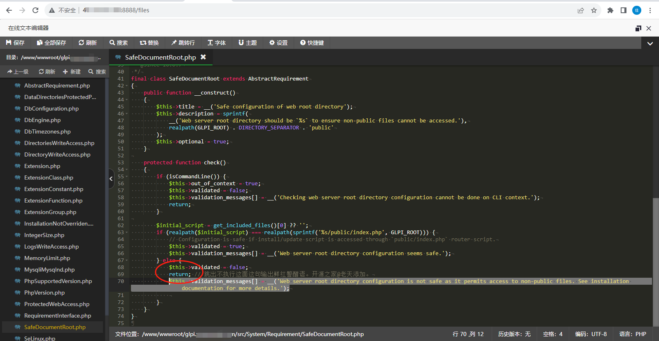This screenshot has width=659, height=341.
Task: Open IntegerSize.php file
Action: tap(44, 235)
